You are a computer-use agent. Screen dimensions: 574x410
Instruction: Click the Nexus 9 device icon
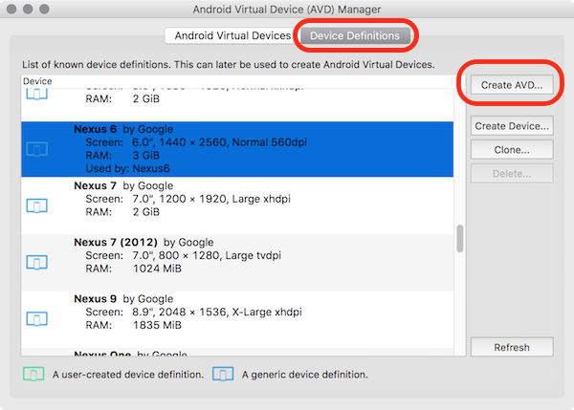37,319
